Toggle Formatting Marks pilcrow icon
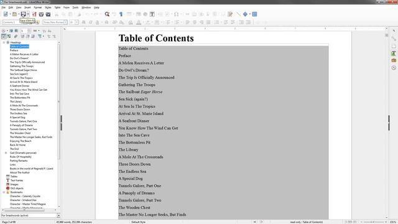This screenshot has height=224, width=398. [x=121, y=14]
